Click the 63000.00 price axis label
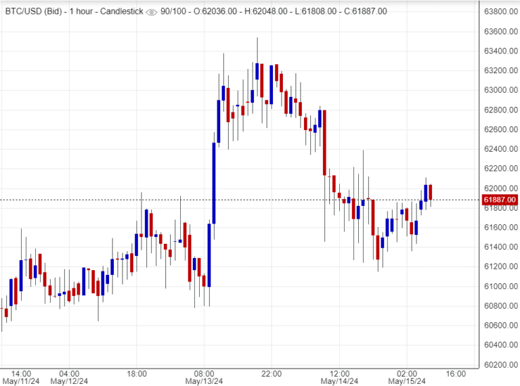The image size is (520, 386). (x=500, y=90)
